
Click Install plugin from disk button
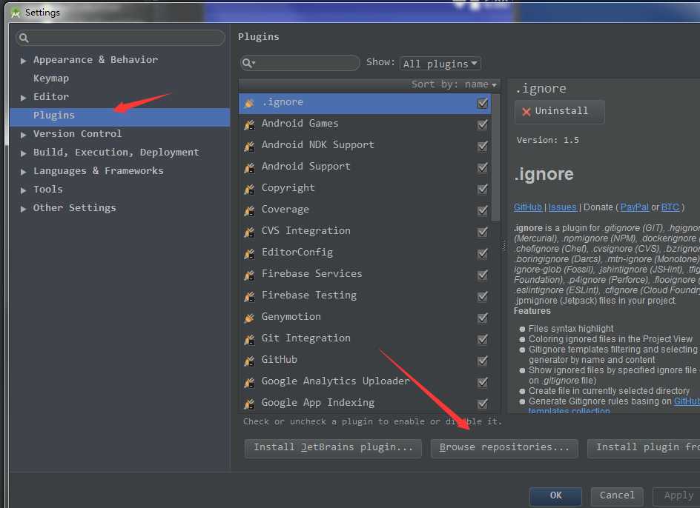[644, 448]
